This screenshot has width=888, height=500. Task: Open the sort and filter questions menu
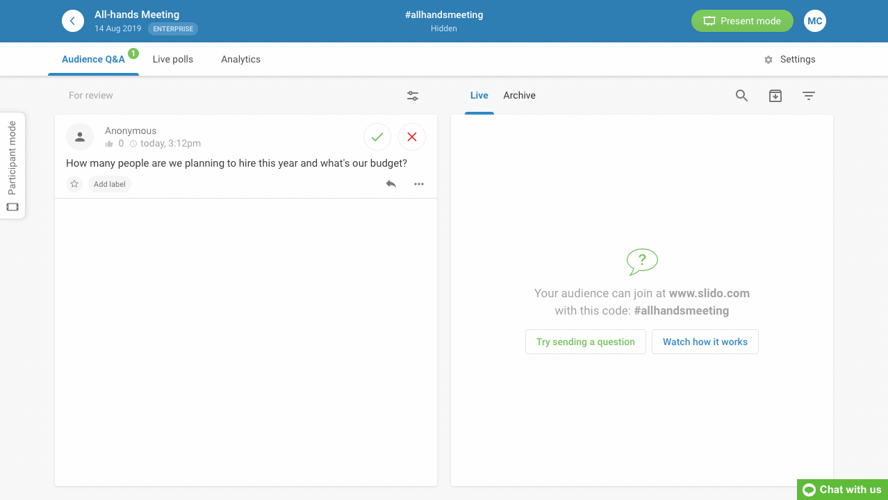point(809,96)
